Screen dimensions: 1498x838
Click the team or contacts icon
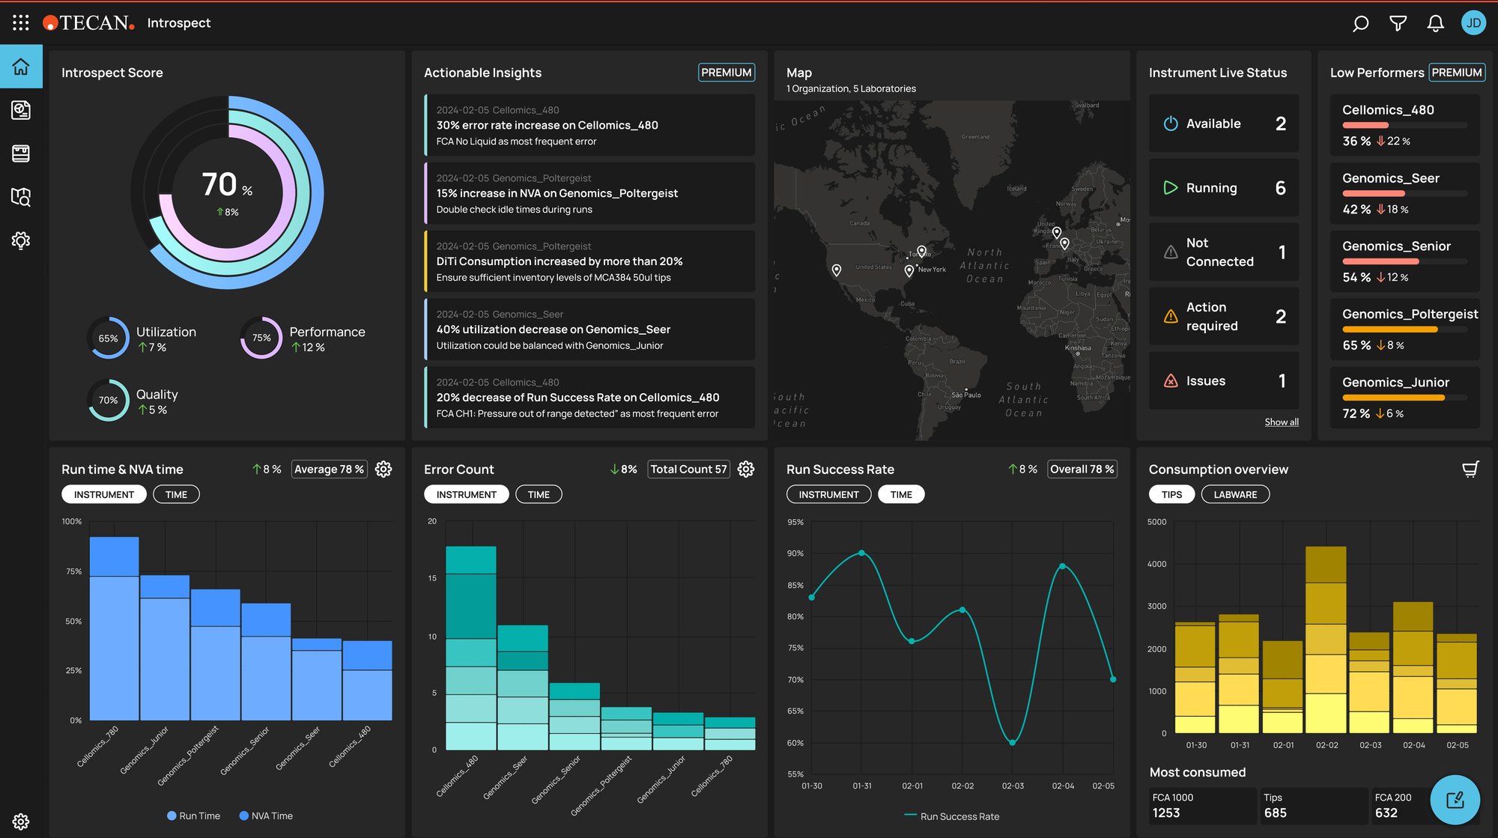[x=22, y=154]
